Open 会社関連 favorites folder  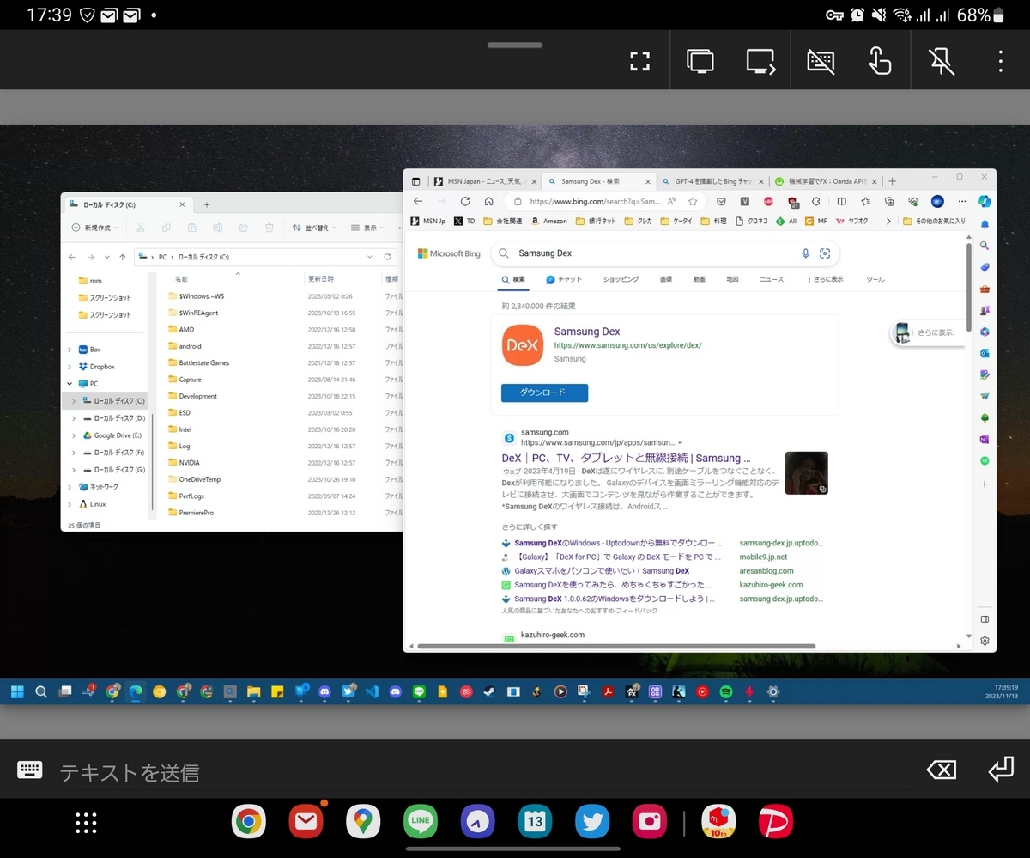(x=503, y=221)
